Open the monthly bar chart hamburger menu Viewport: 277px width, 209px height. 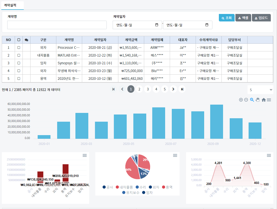point(269,100)
